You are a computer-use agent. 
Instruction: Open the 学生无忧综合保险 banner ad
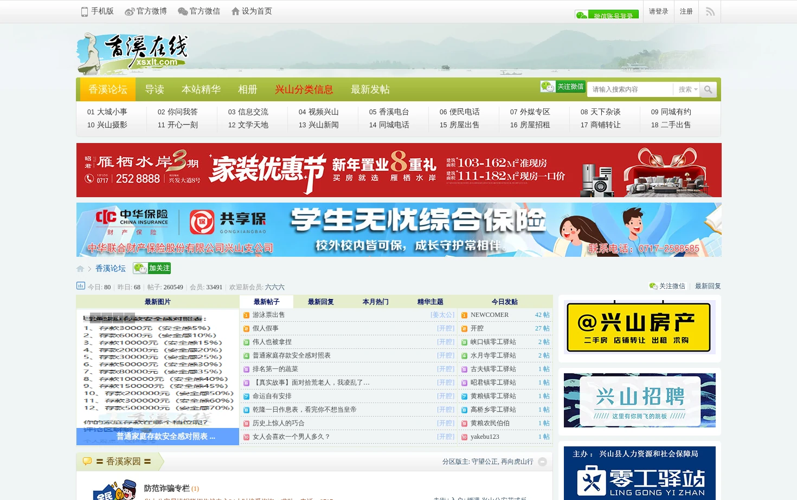coord(399,230)
